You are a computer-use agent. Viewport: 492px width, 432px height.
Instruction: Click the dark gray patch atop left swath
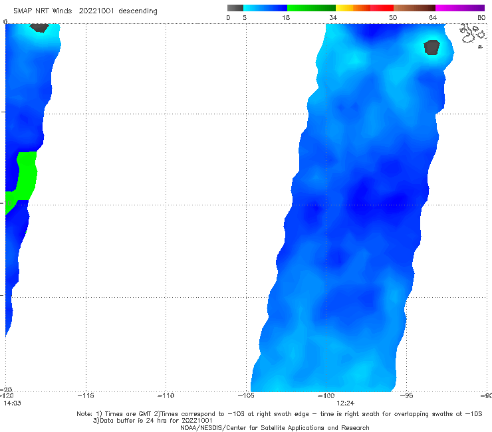click(39, 28)
